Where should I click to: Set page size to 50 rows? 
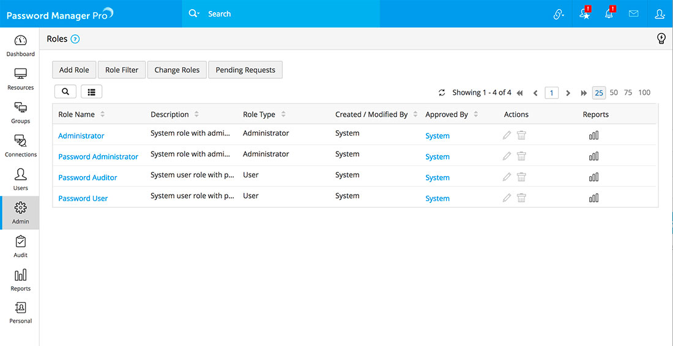coord(614,93)
